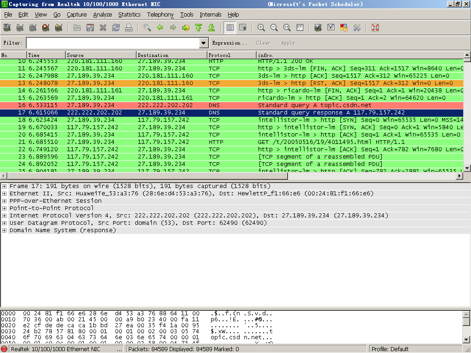Jump to the first packet

tap(199, 28)
